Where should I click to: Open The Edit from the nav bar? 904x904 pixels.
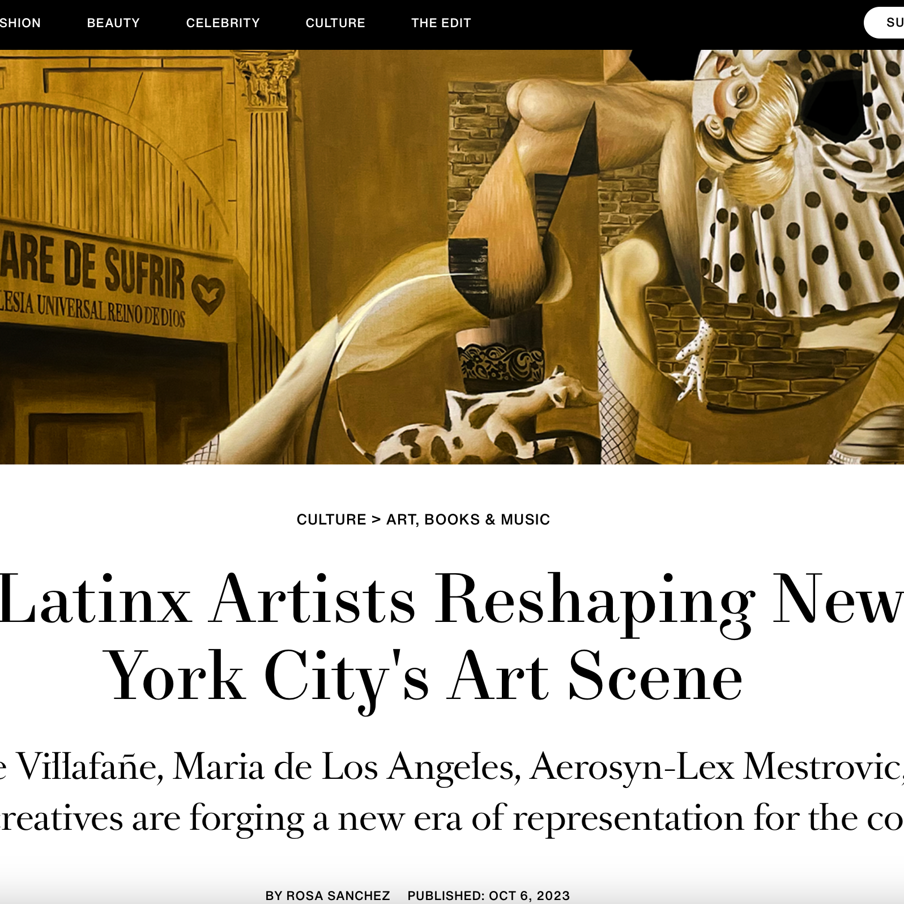pos(441,23)
